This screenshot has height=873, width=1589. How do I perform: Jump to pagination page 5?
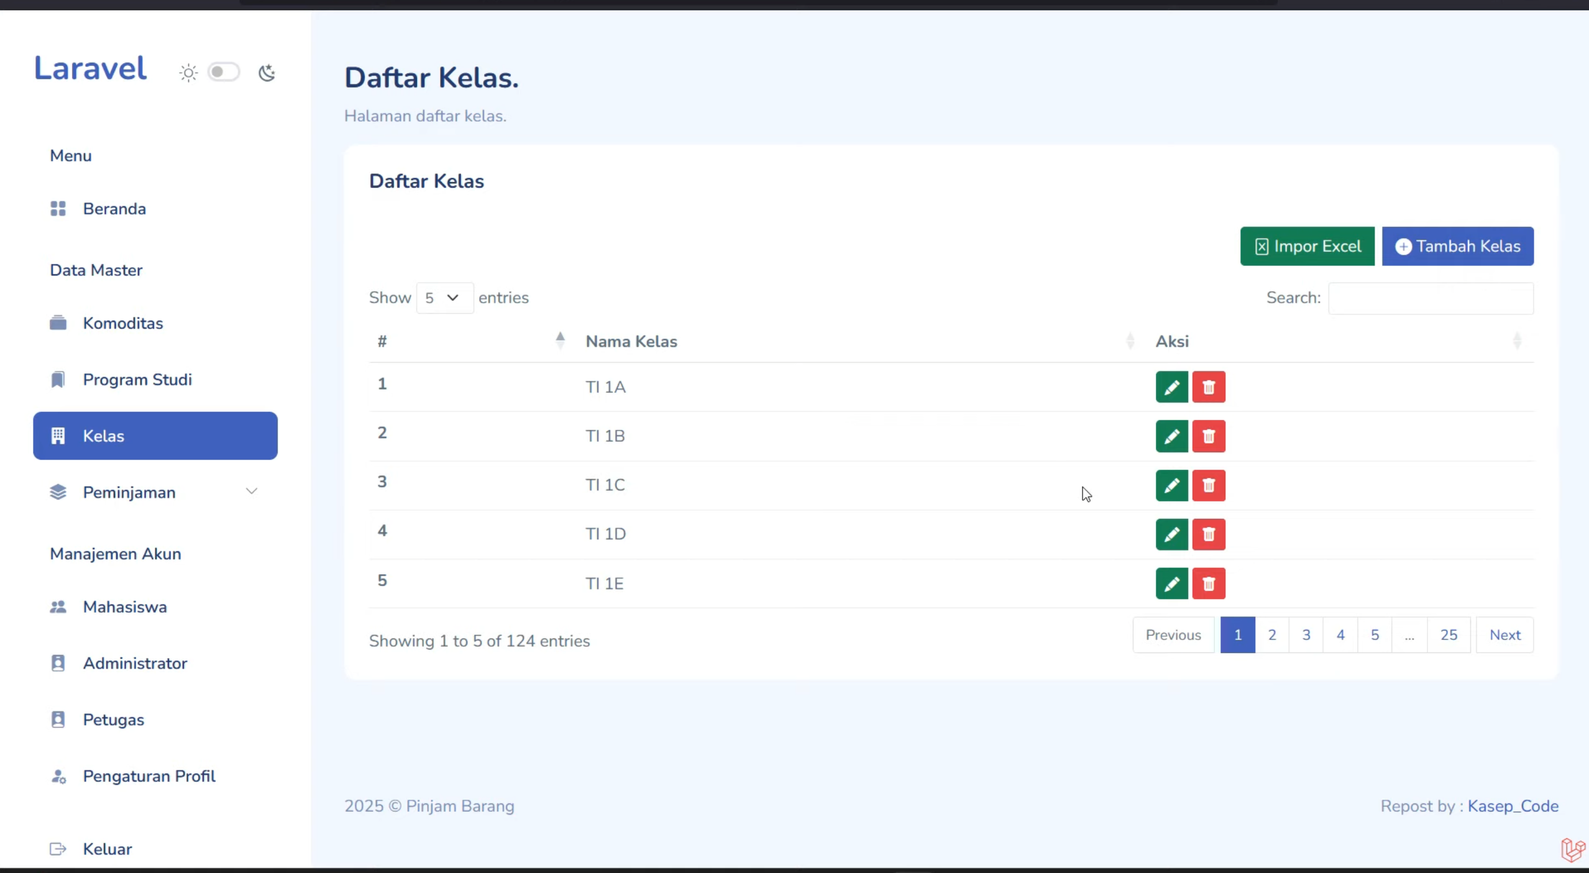coord(1375,635)
